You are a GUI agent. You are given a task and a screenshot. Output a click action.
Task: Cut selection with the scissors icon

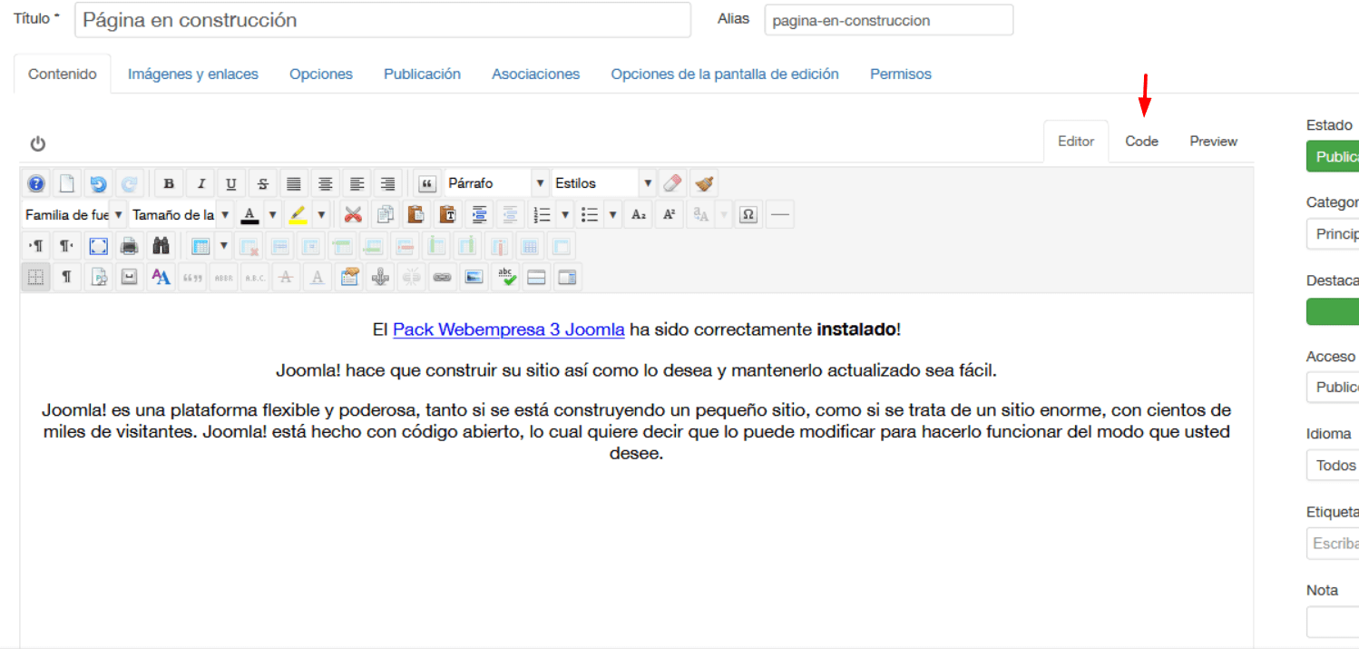pyautogui.click(x=354, y=215)
